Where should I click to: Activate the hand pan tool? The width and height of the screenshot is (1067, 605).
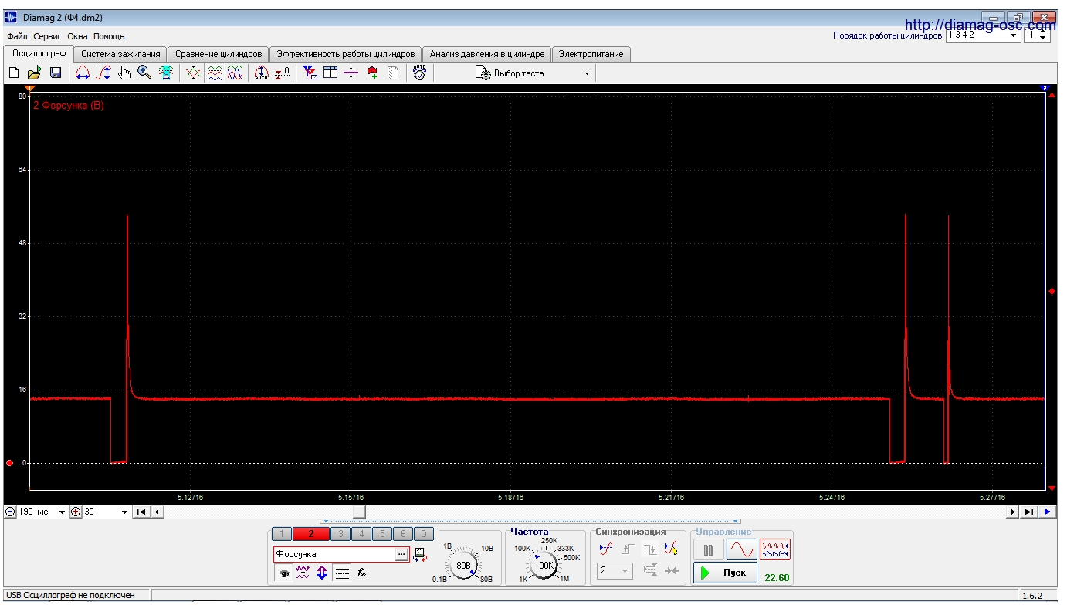click(124, 73)
